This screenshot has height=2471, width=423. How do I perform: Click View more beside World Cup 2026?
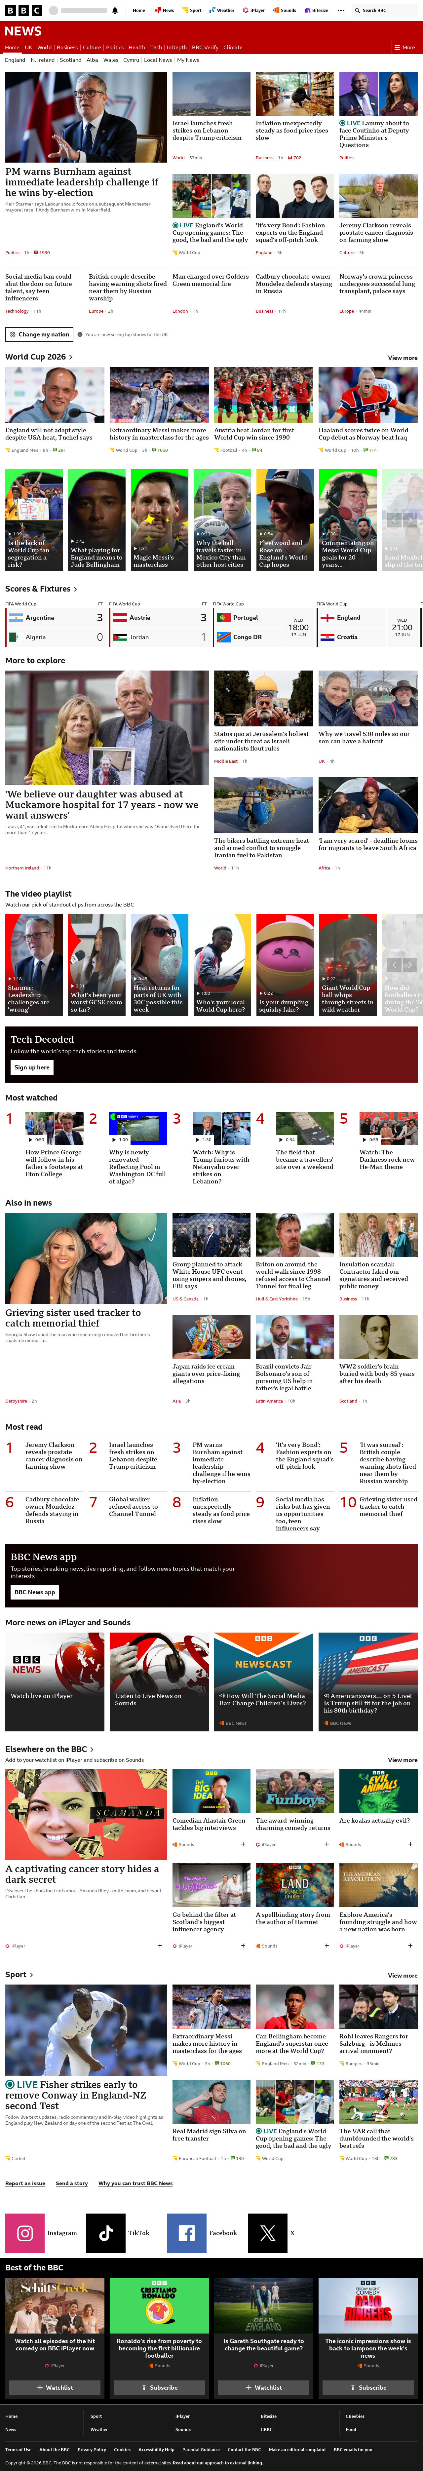[403, 358]
